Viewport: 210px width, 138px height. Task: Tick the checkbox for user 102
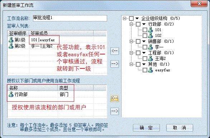(x=145, y=35)
